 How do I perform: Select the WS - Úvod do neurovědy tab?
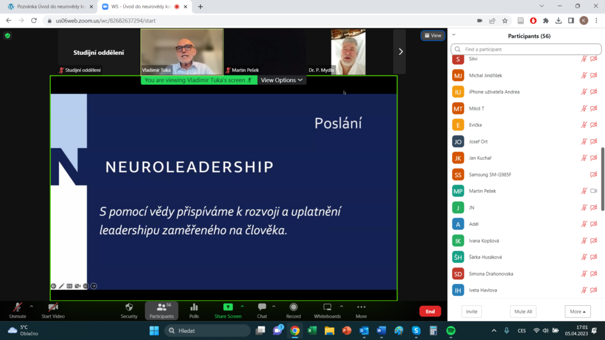click(145, 6)
